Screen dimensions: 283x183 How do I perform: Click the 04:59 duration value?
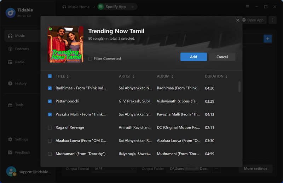point(209,154)
